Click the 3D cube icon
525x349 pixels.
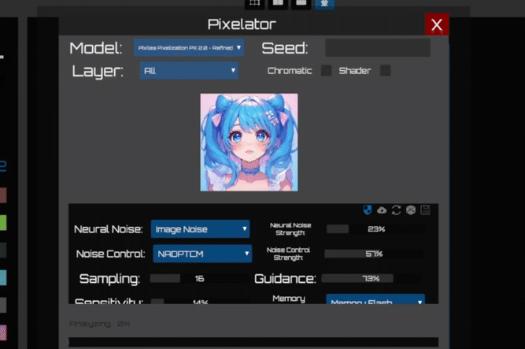410,210
